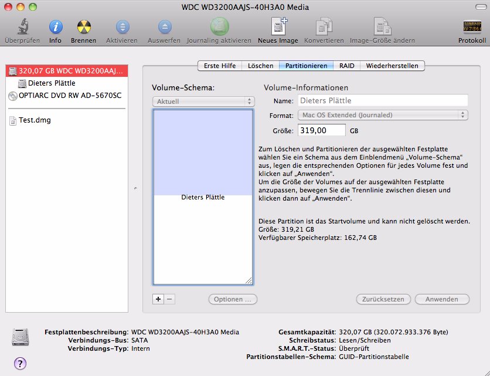Click the Konvertieren toolbar icon
This screenshot has width=490, height=376.
click(x=324, y=27)
